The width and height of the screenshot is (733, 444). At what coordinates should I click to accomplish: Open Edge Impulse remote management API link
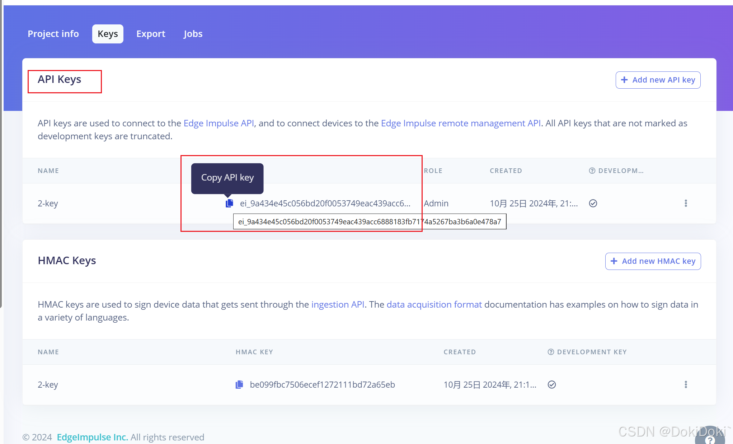click(x=461, y=123)
